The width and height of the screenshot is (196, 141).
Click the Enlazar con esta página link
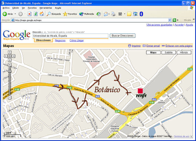pos(179,46)
